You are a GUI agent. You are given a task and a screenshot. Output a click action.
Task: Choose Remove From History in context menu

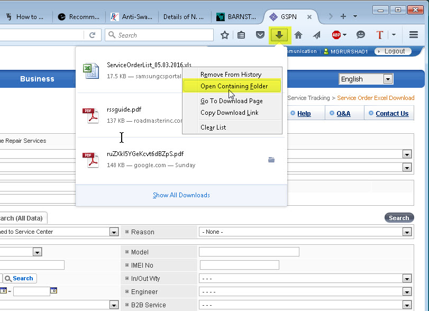click(231, 75)
